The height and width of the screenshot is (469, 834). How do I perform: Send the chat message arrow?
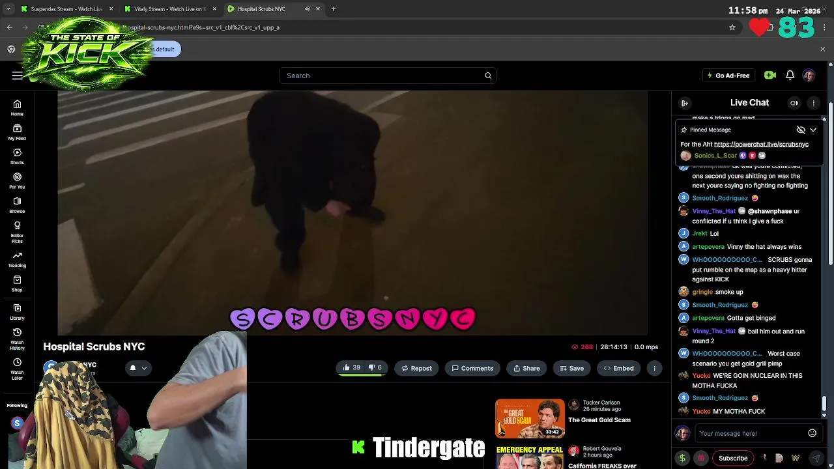pos(816,458)
